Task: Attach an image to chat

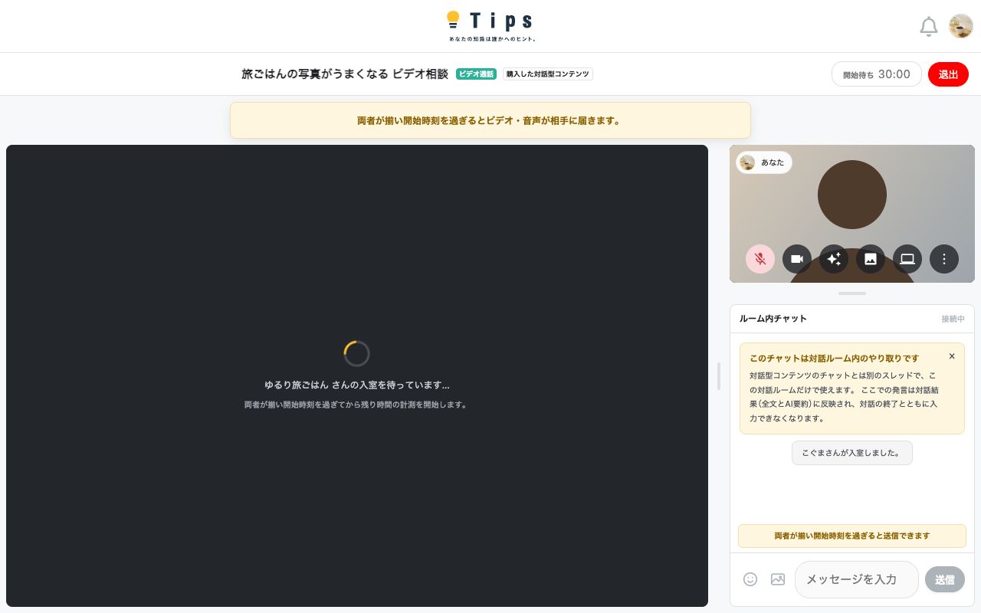Action: coord(778,579)
